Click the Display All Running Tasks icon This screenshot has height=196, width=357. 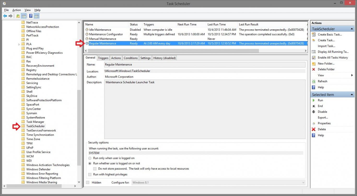tap(314, 52)
